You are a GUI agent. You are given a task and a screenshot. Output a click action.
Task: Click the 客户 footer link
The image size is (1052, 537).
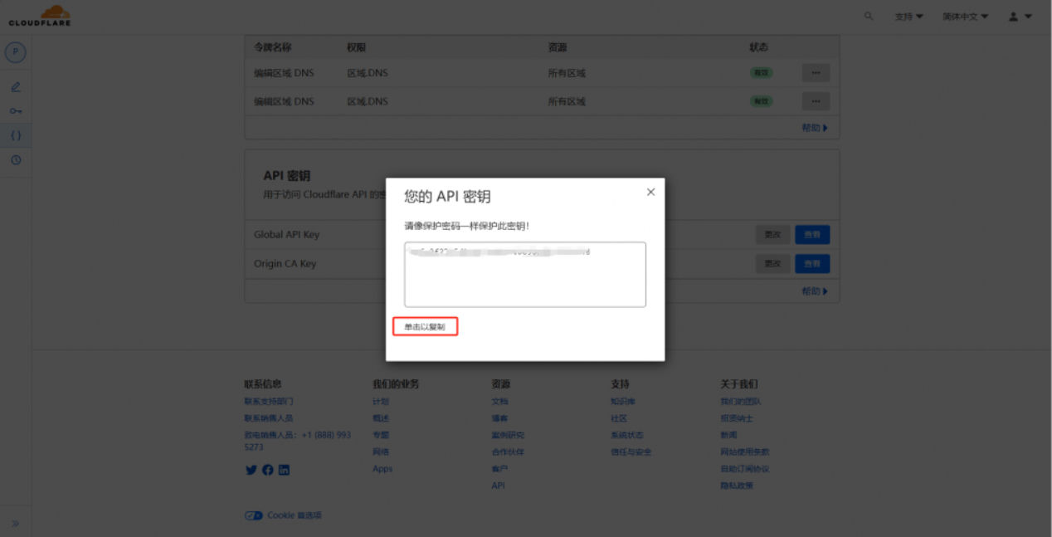(499, 469)
